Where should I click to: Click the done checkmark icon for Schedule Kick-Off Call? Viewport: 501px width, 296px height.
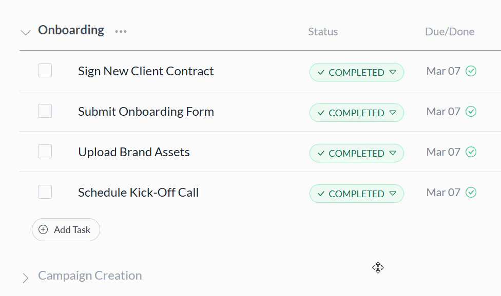(x=471, y=193)
